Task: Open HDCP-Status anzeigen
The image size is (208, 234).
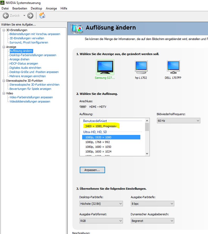Action: pos(24,64)
